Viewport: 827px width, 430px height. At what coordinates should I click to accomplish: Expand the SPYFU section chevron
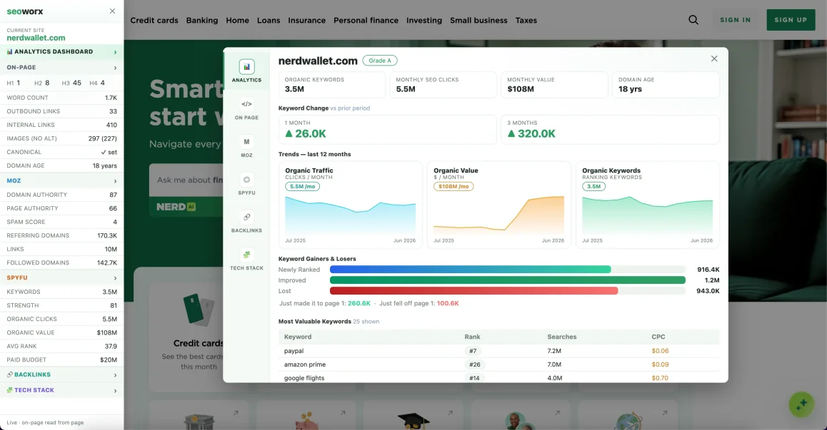pos(115,277)
